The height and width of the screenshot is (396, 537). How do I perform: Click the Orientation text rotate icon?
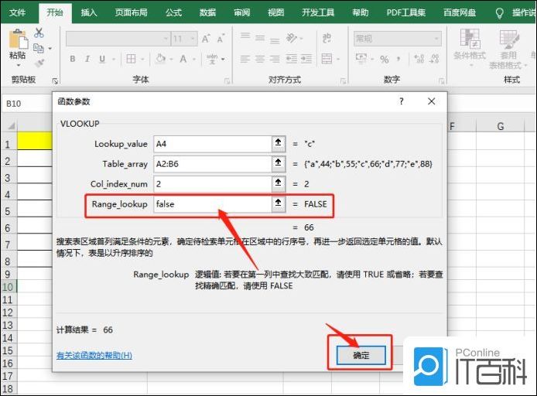(292, 38)
